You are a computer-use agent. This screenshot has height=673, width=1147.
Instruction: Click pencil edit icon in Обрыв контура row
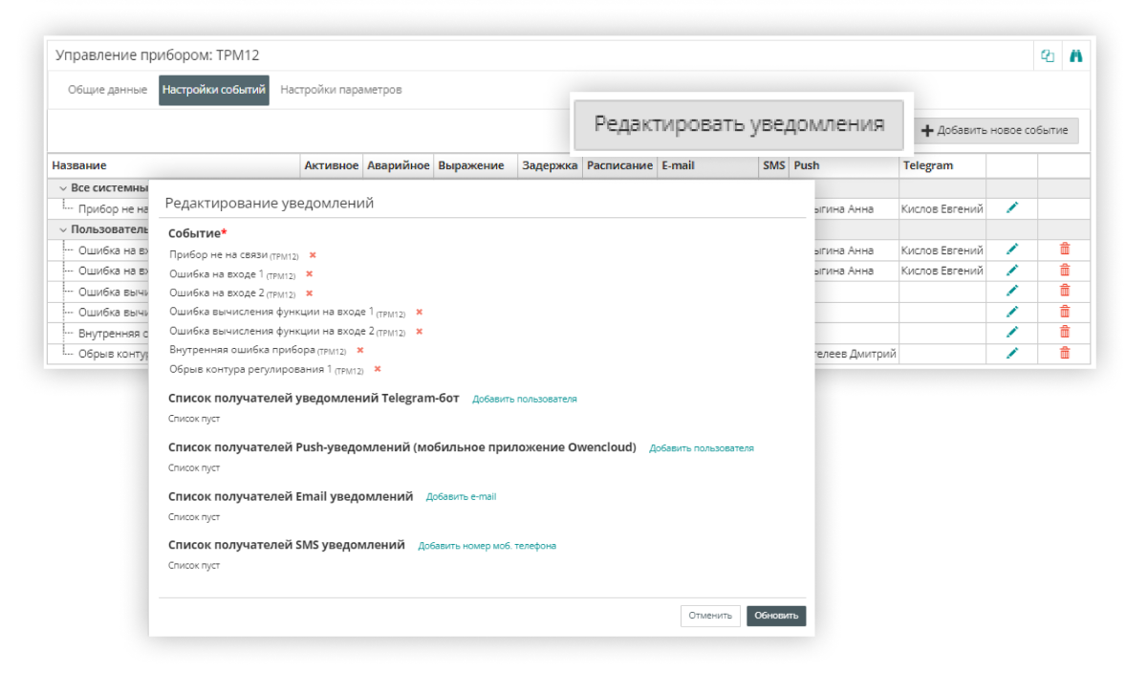point(1012,354)
